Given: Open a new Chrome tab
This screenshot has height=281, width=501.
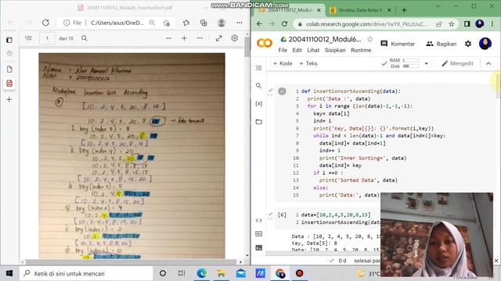Looking at the screenshot, I should [404, 10].
